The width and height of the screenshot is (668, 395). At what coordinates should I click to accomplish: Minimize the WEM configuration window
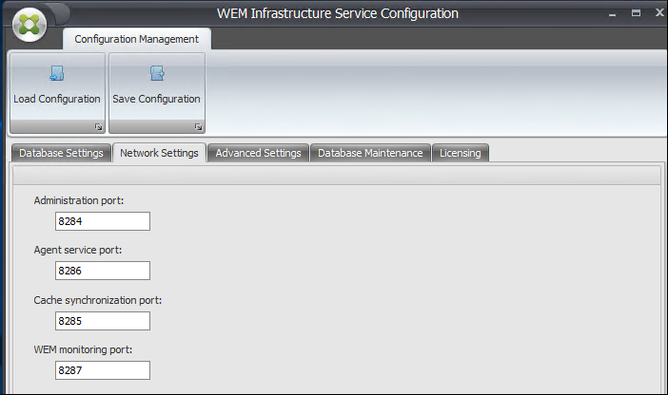coord(612,14)
